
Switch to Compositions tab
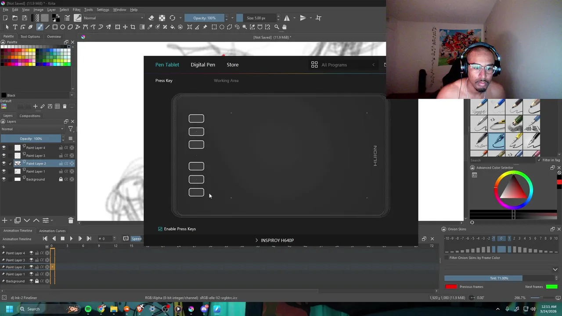pos(30,116)
